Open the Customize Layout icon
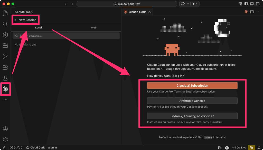The image size is (263, 150). point(240,4)
